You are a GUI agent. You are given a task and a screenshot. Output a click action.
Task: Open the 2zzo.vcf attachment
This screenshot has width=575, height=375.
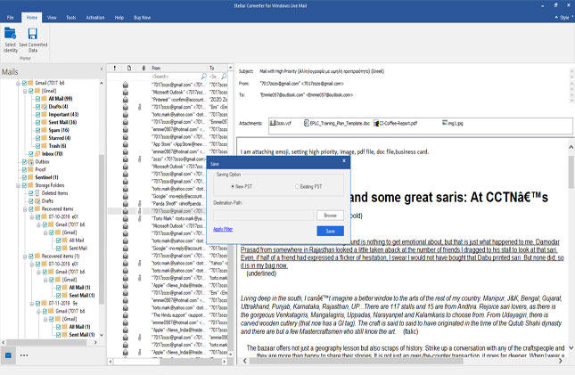281,123
